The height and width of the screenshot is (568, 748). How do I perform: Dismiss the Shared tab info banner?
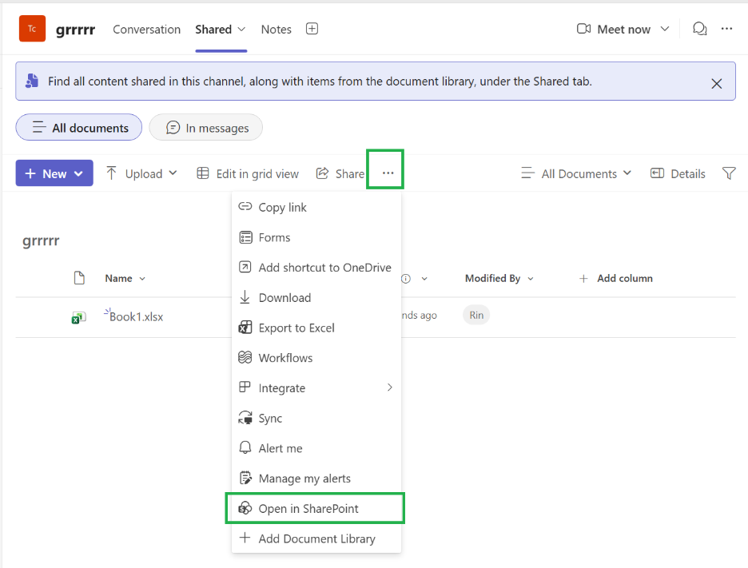click(716, 84)
